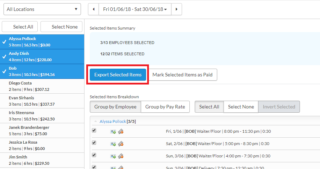320x169 pixels.
Task: Uncheck the Sun, 3/06 4:00 pm Waiter/Floor item
Action: (x=94, y=155)
